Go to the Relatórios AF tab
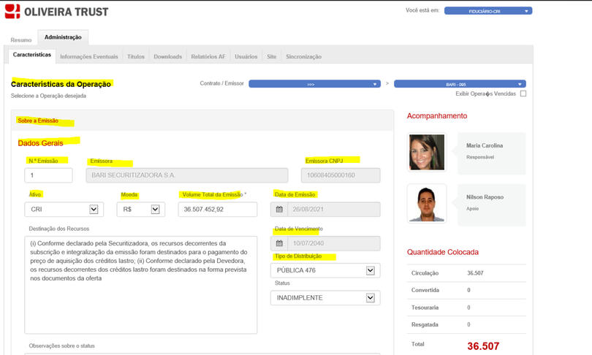The image size is (592, 355). click(x=208, y=56)
